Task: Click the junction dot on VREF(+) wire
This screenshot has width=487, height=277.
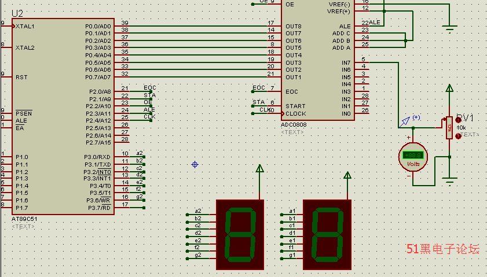Action: click(x=384, y=11)
